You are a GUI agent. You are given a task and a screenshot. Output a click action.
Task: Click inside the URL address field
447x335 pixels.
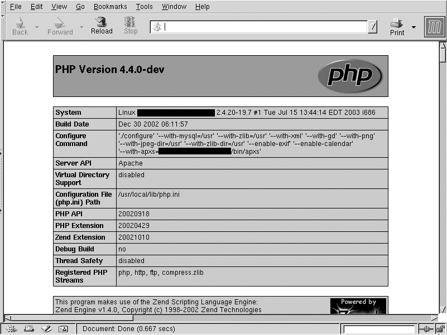pyautogui.click(x=257, y=25)
